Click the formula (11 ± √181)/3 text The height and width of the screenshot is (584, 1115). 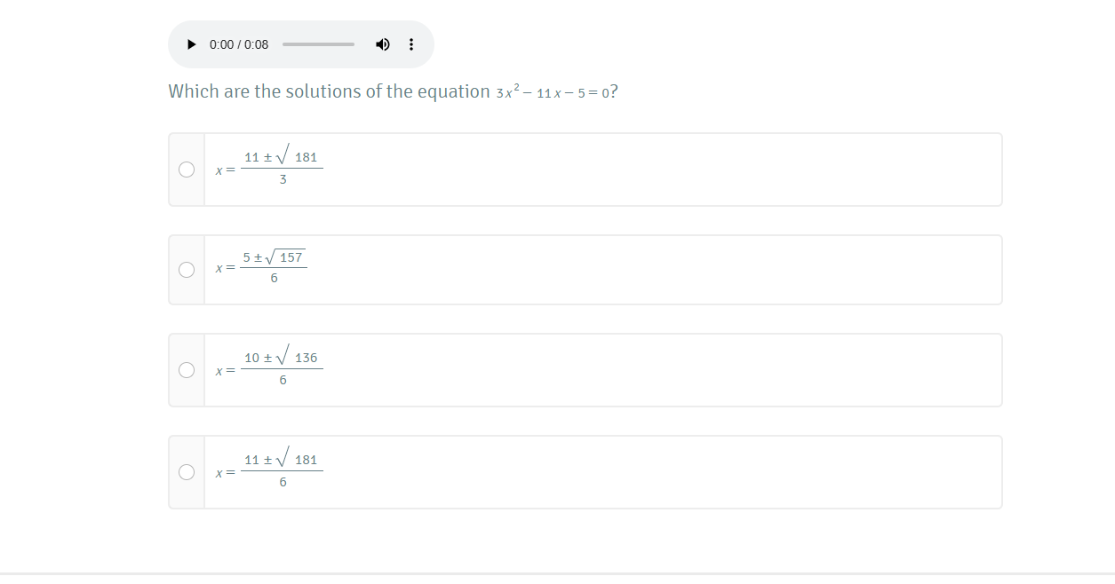282,168
